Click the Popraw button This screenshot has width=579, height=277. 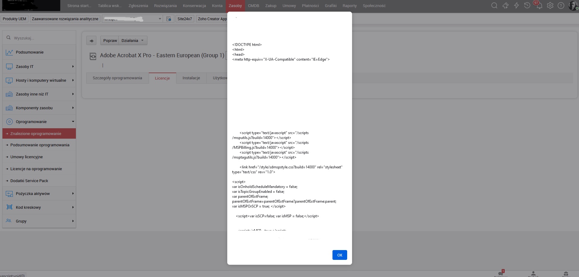point(110,40)
